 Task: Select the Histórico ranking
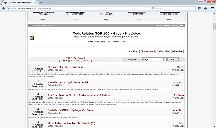178,51
